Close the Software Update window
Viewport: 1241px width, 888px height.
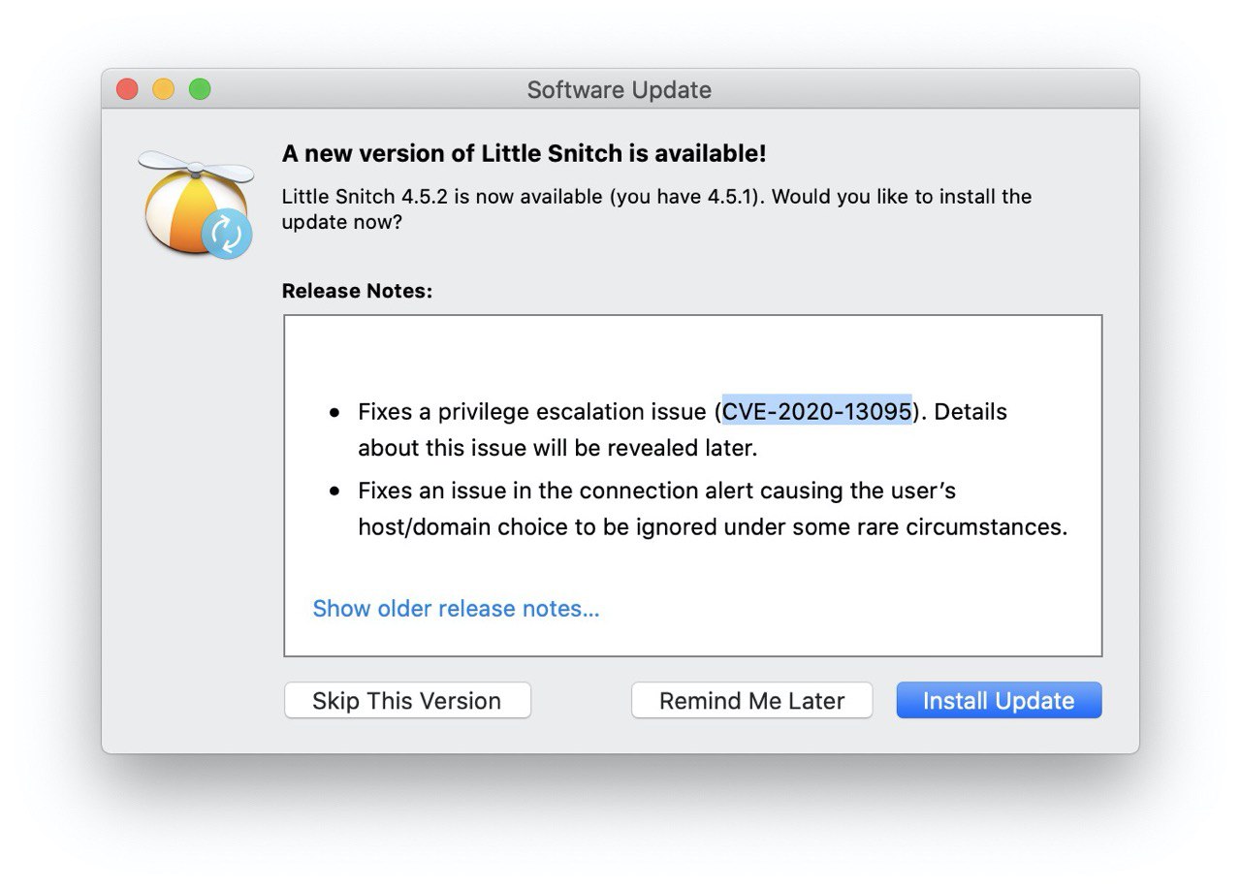click(127, 89)
